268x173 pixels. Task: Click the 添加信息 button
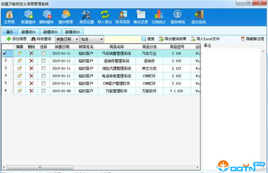coord(17,39)
